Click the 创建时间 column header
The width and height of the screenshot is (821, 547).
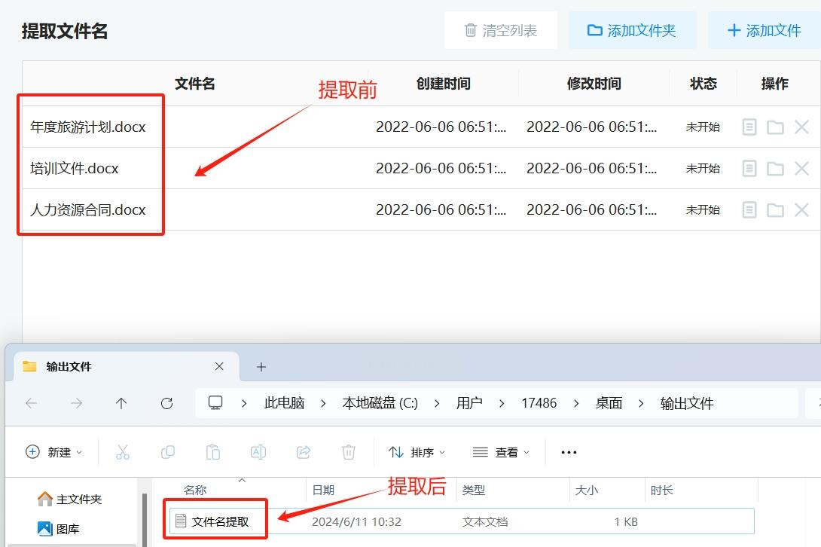444,84
